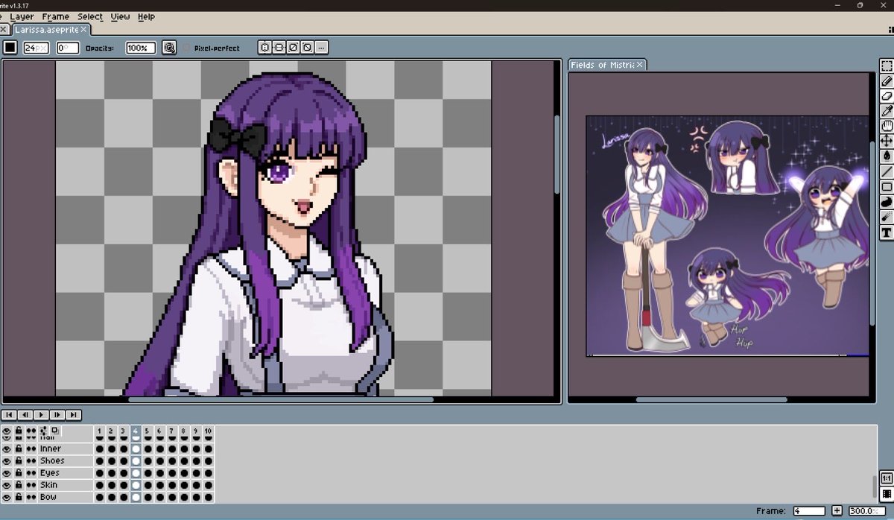Select the Eraser tool
The width and height of the screenshot is (894, 520).
pos(887,96)
